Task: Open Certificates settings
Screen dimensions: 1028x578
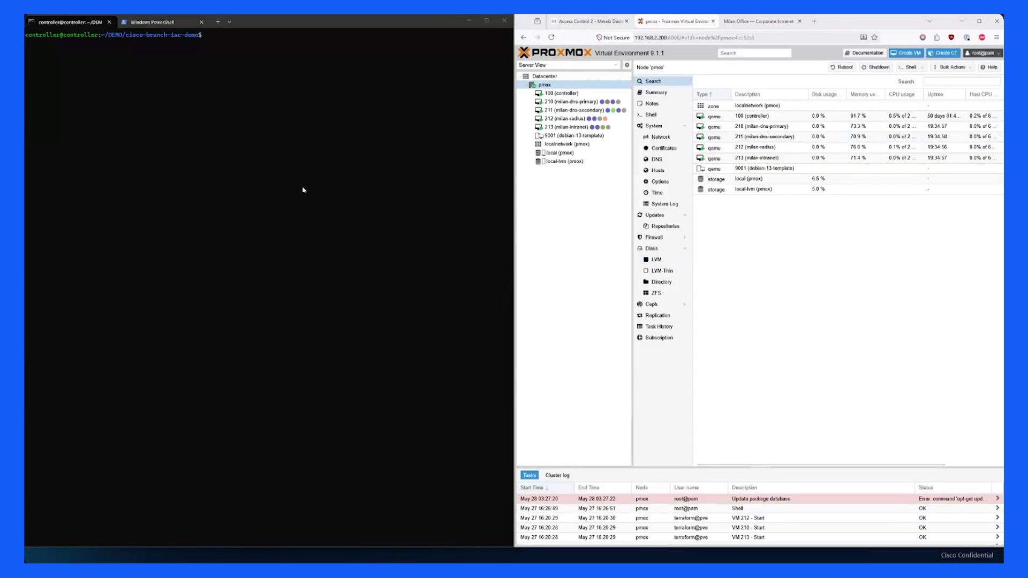Action: coord(662,148)
